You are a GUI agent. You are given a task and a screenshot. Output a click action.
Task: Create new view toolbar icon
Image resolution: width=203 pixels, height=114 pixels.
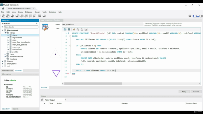(26, 16)
